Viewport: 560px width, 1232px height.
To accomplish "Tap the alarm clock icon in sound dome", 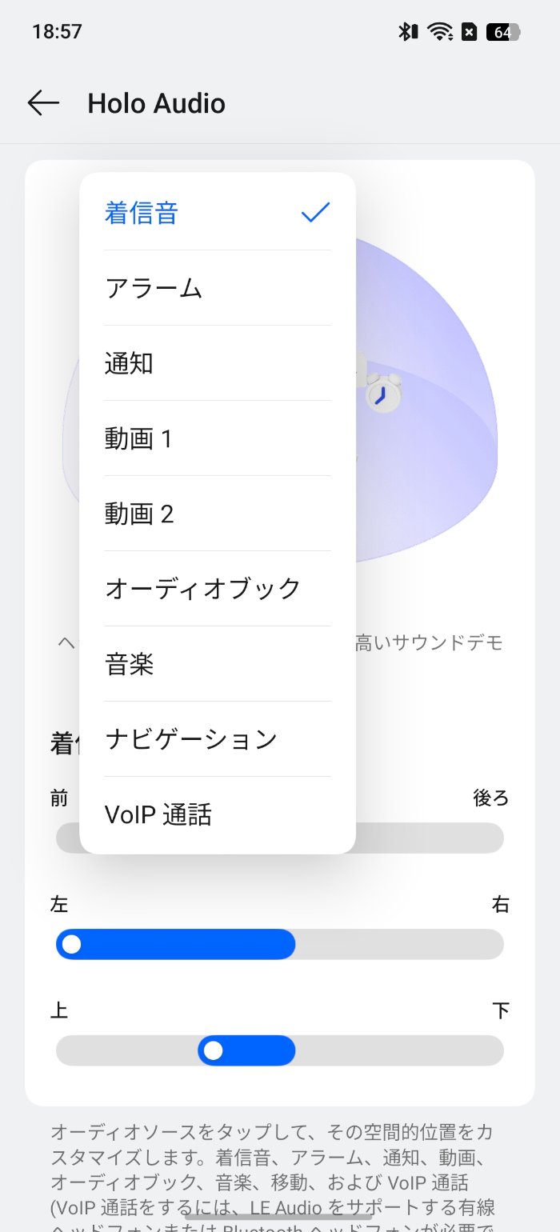I will click(x=382, y=394).
